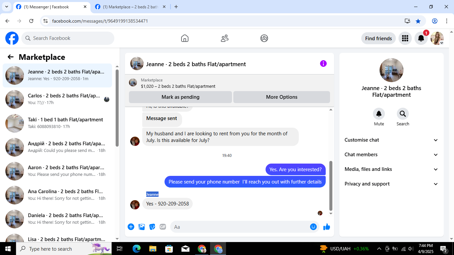The image size is (454, 255).
Task: Open the Groups icon in top navigation
Action: click(x=264, y=38)
